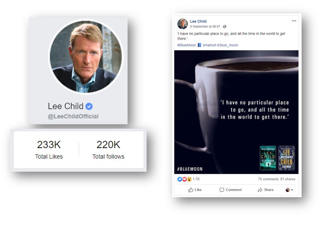Click the red heart reaction icon
The image size is (325, 226).
pyautogui.click(x=184, y=179)
